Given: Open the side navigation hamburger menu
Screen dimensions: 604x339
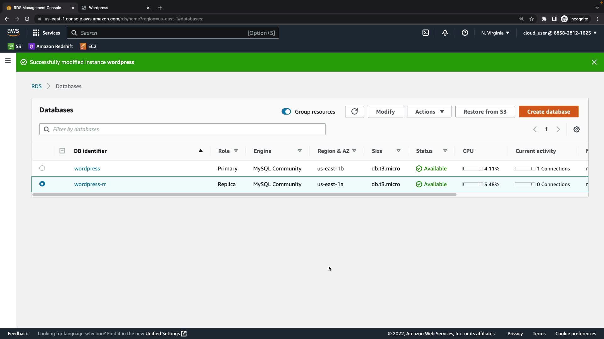Looking at the screenshot, I should pyautogui.click(x=8, y=61).
